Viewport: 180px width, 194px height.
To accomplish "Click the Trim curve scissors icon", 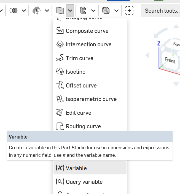I will click(x=60, y=58).
